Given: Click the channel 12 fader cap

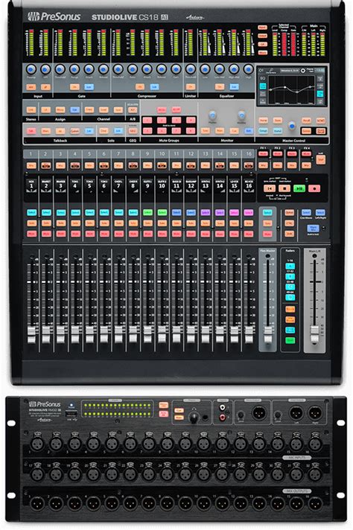Looking at the screenshot, I should [x=191, y=334].
